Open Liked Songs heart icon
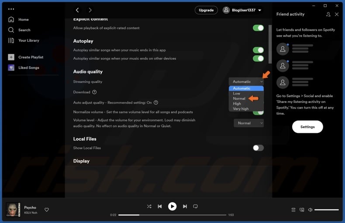This screenshot has height=223, width=345. tap(11, 68)
